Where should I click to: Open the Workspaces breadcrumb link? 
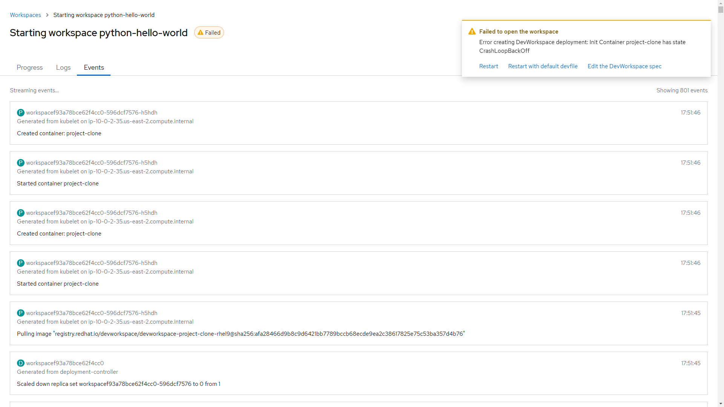[x=25, y=15]
